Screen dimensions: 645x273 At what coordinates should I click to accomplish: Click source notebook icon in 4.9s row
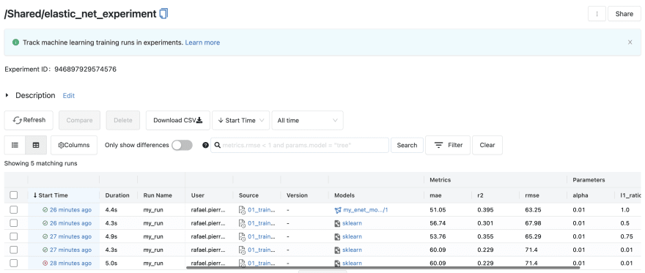(x=242, y=236)
